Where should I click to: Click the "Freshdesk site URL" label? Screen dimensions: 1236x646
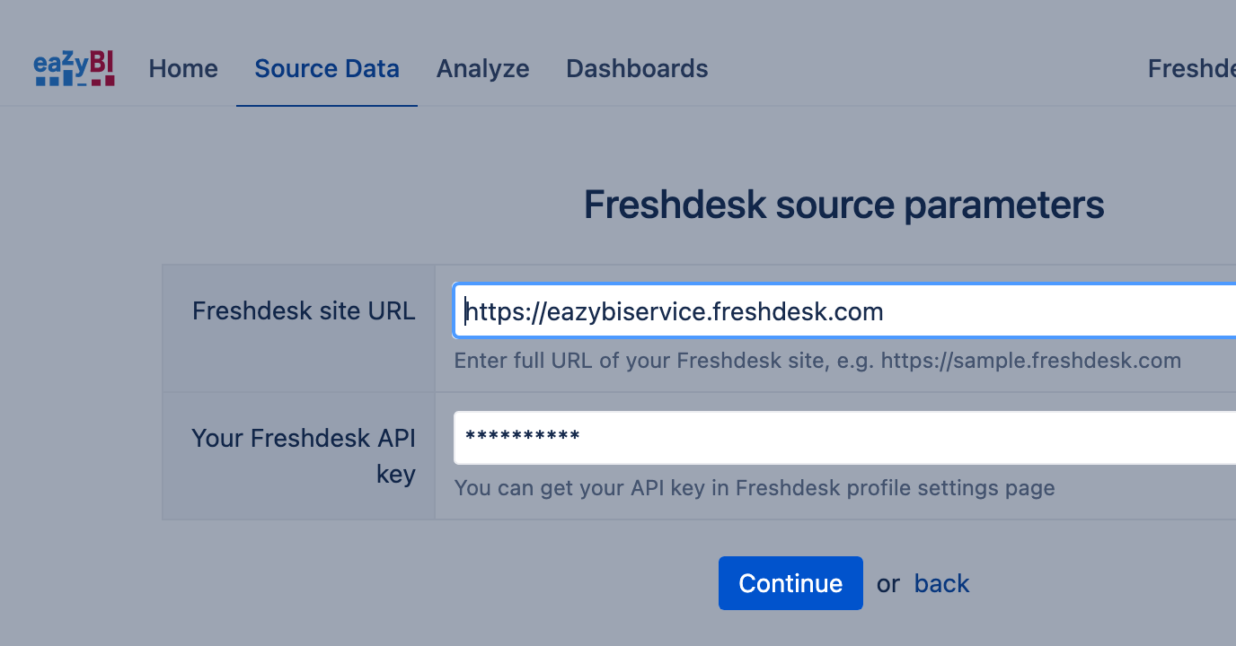click(304, 311)
